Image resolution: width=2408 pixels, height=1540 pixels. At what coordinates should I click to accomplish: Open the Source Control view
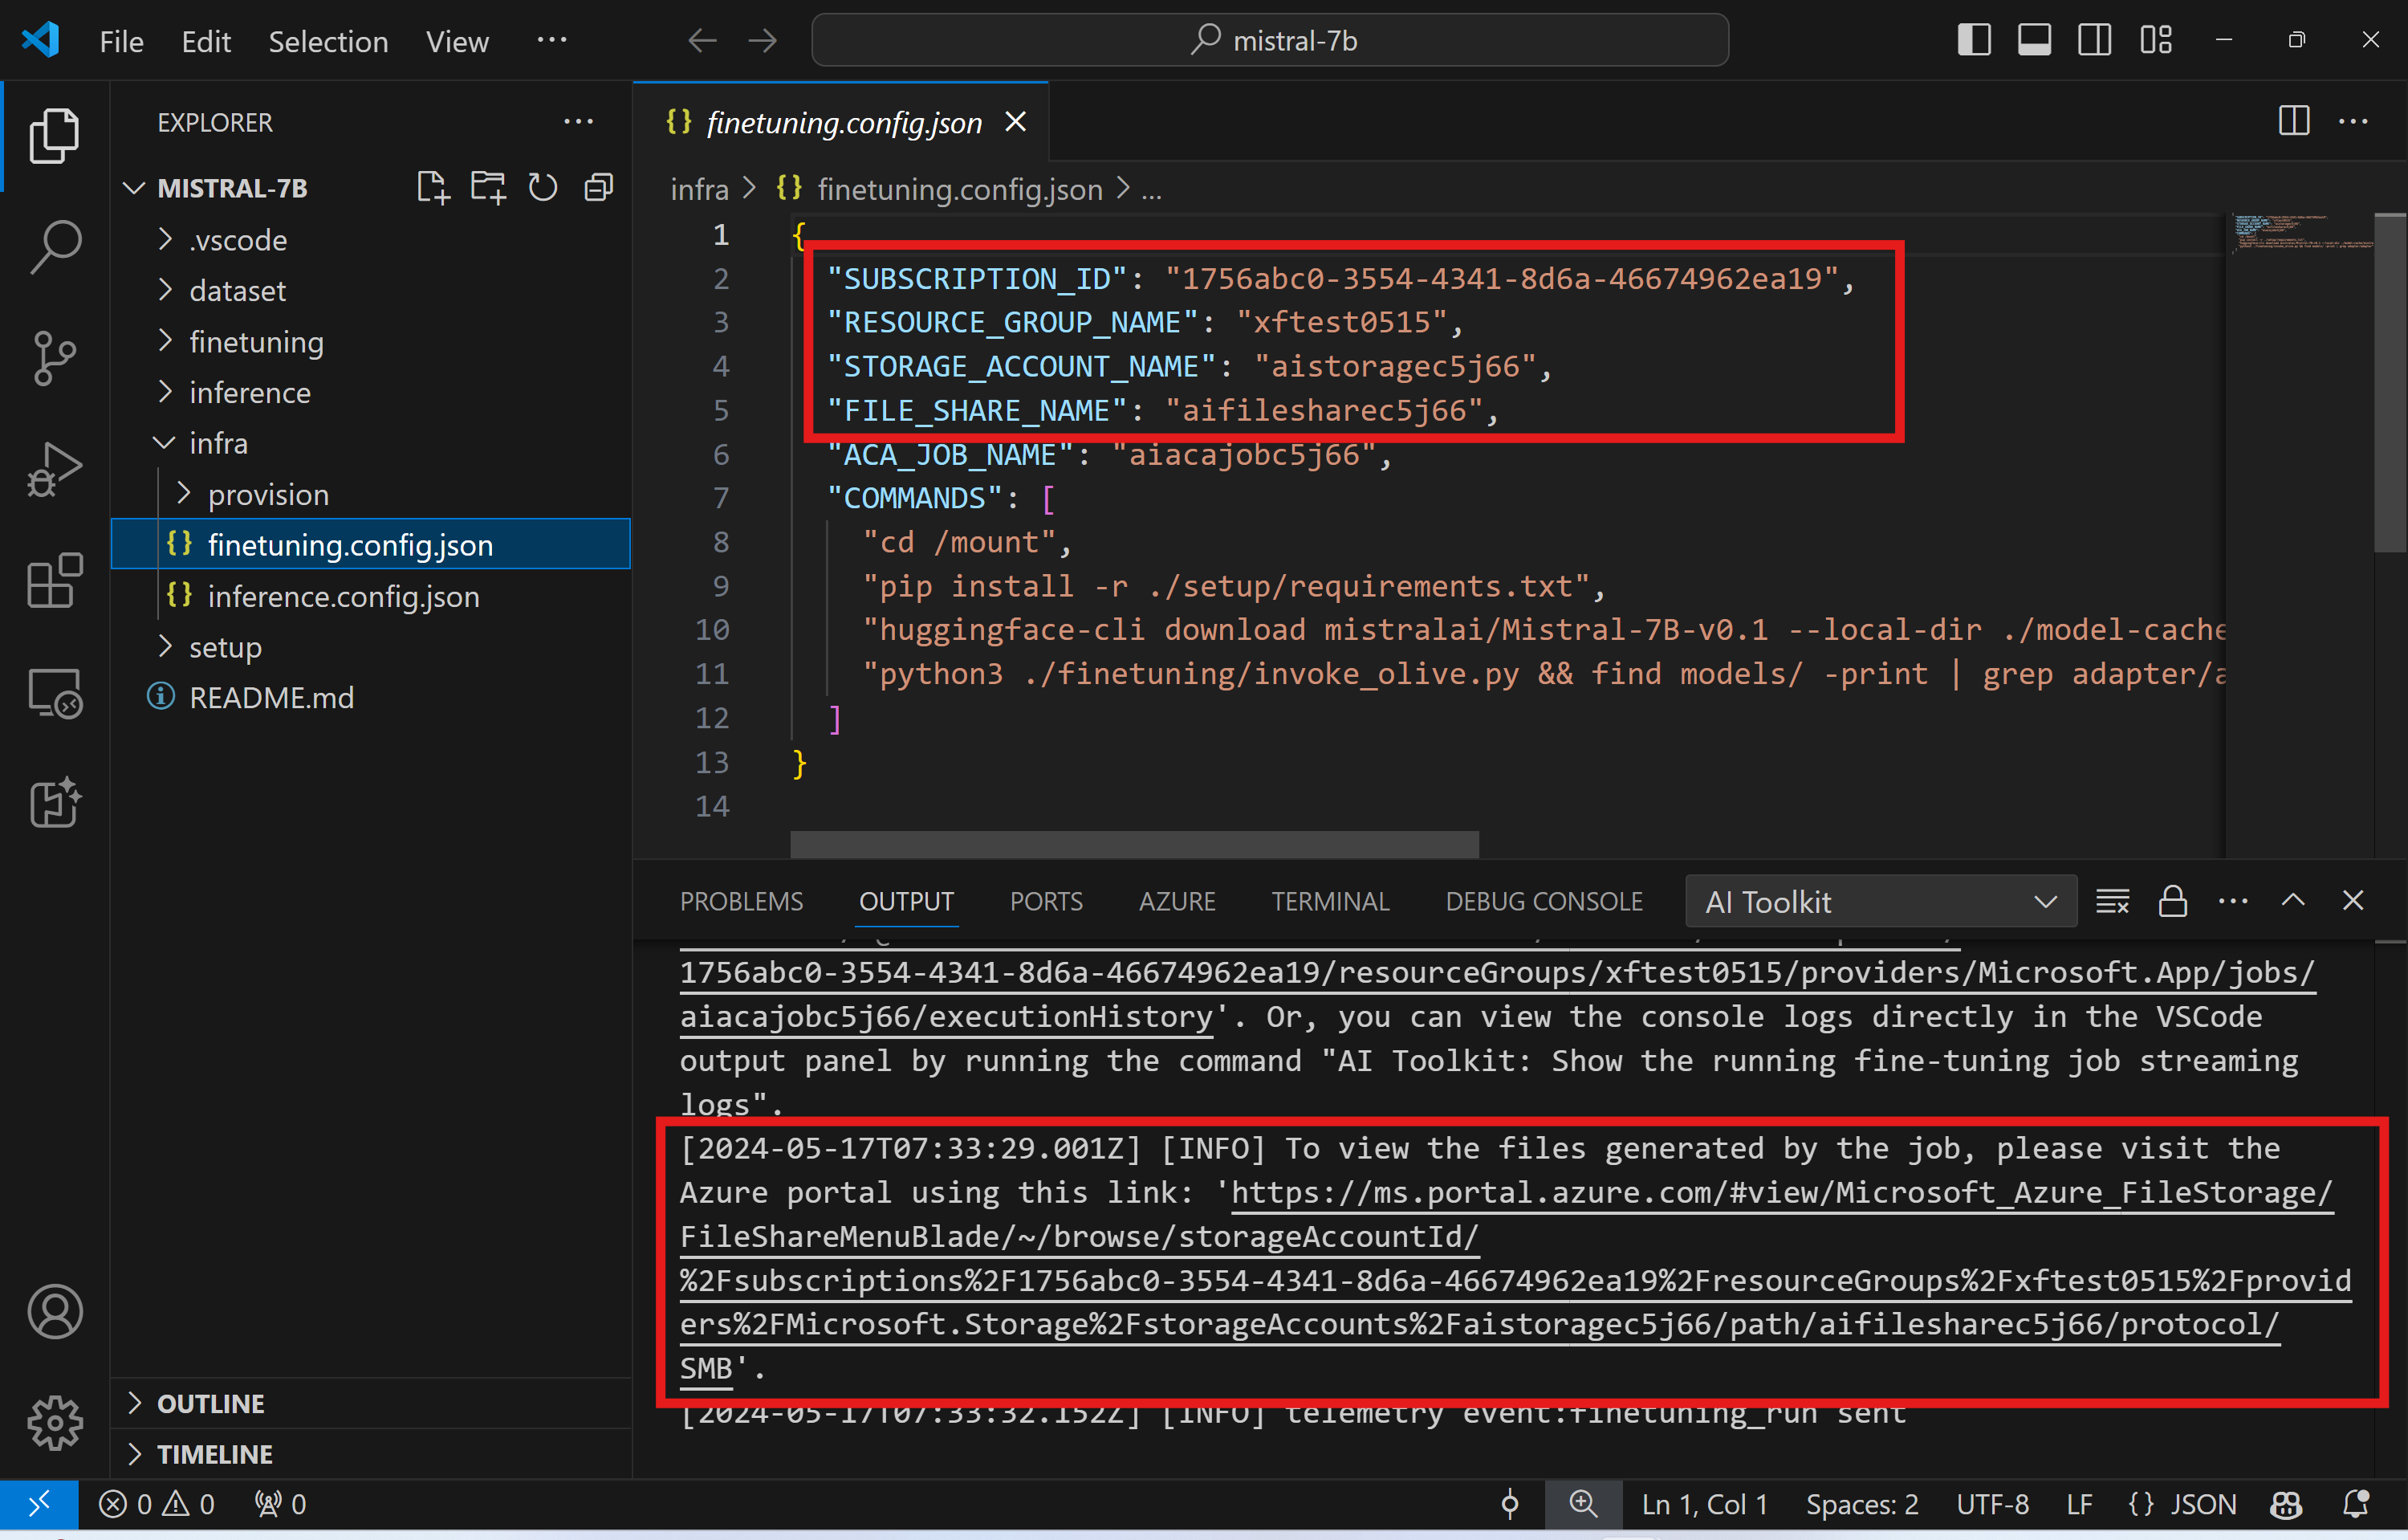pyautogui.click(x=54, y=357)
